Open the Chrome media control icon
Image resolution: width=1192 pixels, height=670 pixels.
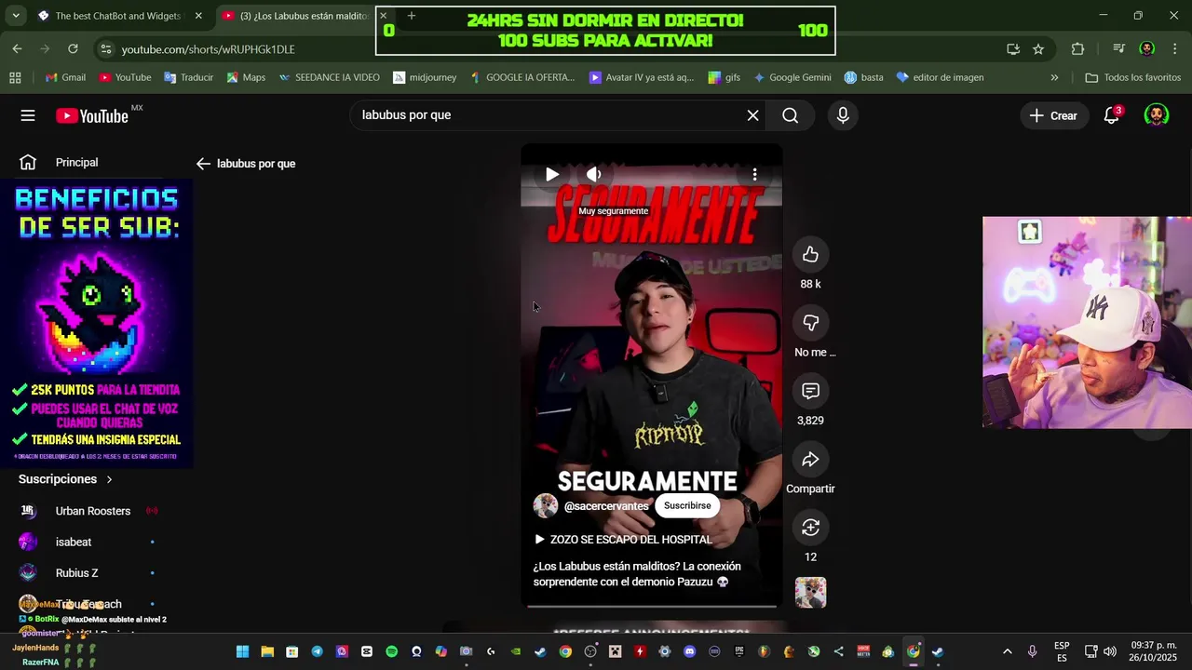click(x=1118, y=49)
